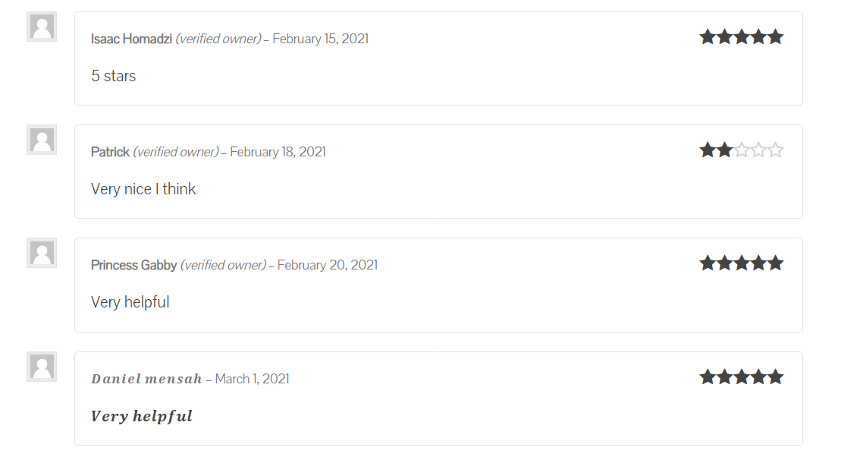This screenshot has width=841, height=457.
Task: Click the reviewer name Princess Gabby
Action: (x=133, y=265)
